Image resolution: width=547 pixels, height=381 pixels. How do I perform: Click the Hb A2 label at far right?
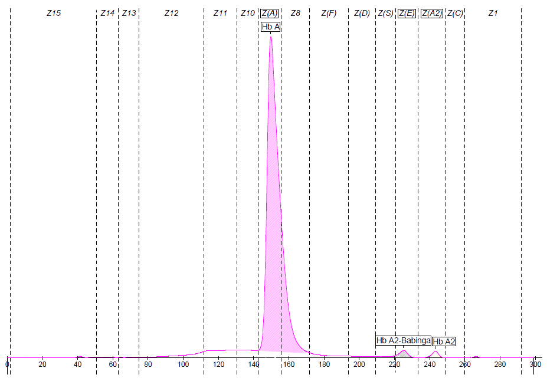coord(444,341)
